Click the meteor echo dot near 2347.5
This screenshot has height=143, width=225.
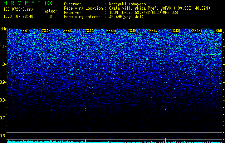[165, 109]
